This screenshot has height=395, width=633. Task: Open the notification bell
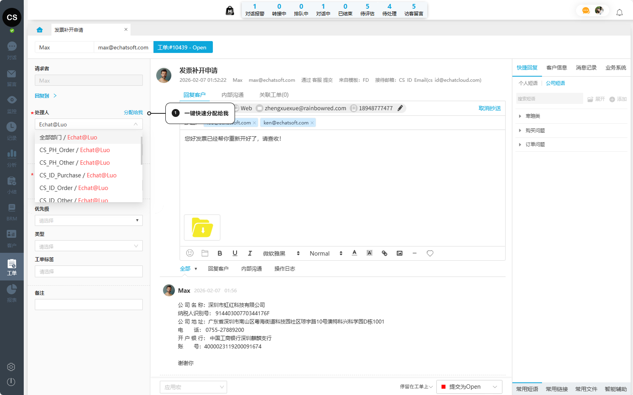click(620, 13)
